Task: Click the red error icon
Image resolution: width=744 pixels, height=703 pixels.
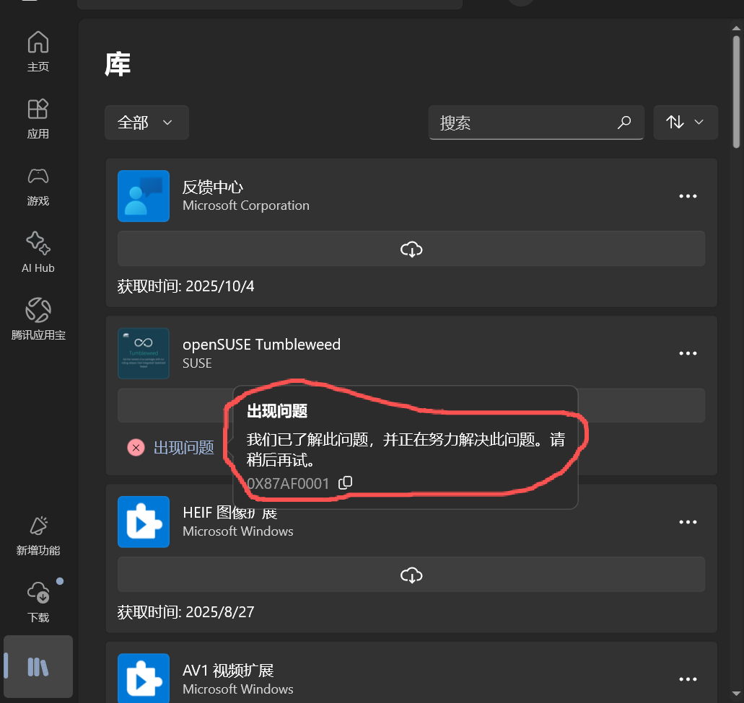Action: (136, 447)
